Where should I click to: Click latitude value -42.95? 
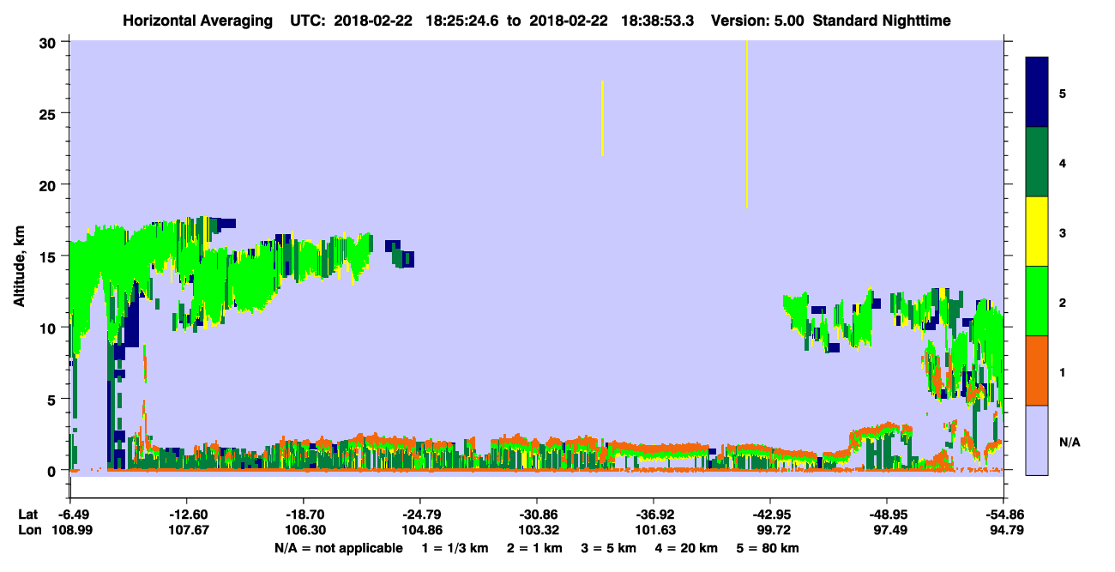coord(770,515)
